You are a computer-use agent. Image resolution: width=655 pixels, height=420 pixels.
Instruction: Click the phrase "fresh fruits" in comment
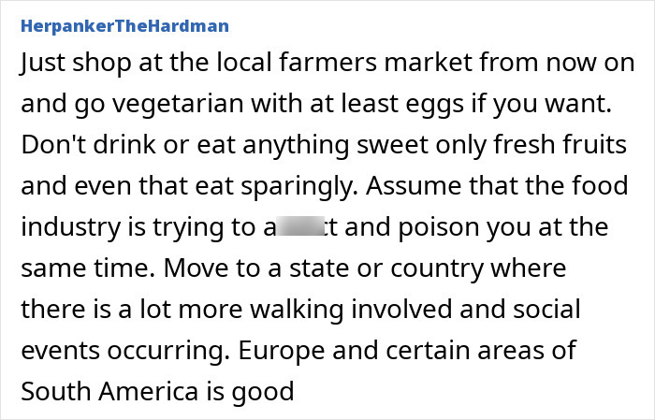click(560, 145)
